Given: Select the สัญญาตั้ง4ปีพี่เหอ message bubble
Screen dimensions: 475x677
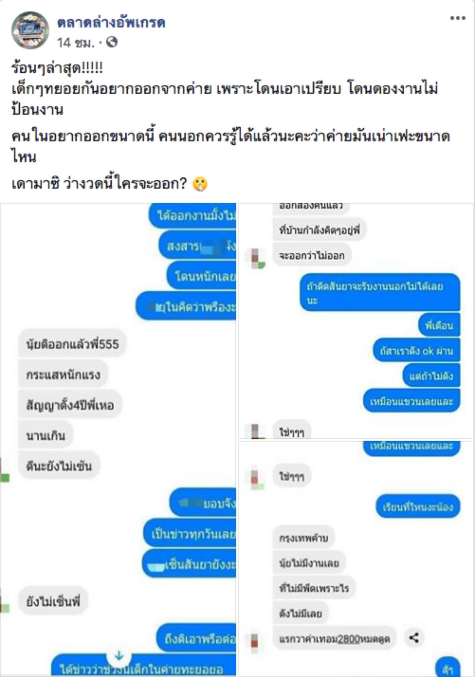Looking at the screenshot, I should (70, 405).
